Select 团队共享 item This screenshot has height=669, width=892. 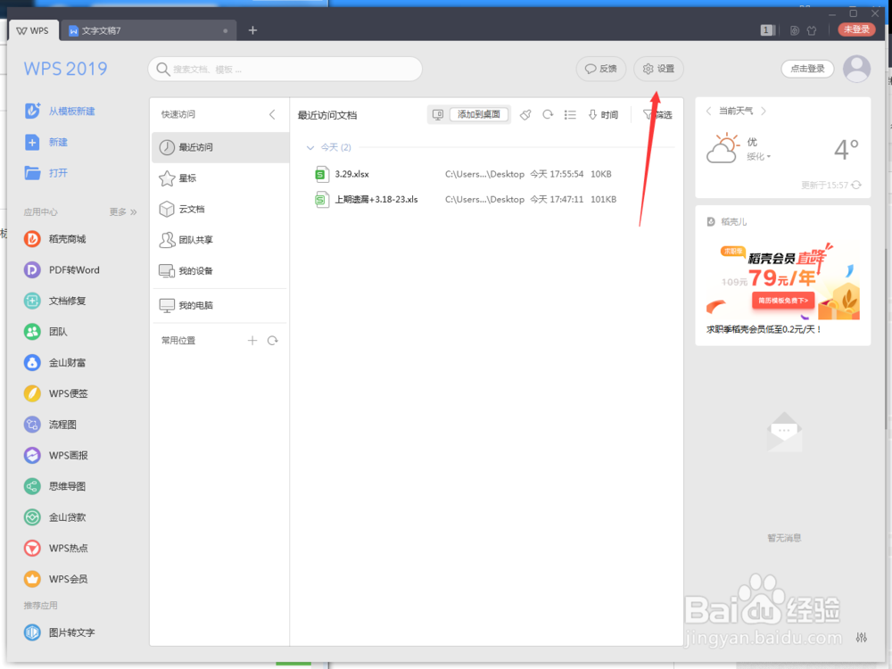point(220,240)
